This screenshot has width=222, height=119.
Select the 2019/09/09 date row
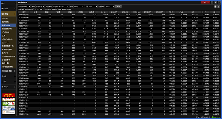tap(119, 15)
